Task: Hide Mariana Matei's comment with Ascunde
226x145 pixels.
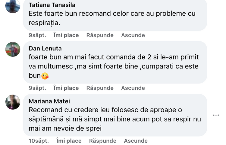Action: [x=136, y=141]
